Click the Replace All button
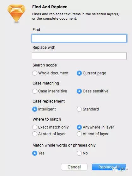132x176 pixels. click(x=109, y=167)
